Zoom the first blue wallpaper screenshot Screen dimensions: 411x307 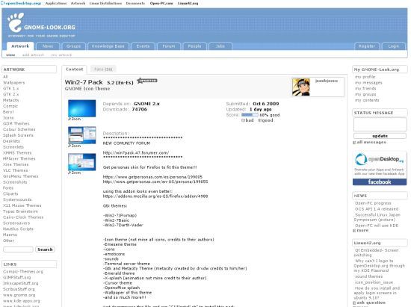tap(81, 108)
